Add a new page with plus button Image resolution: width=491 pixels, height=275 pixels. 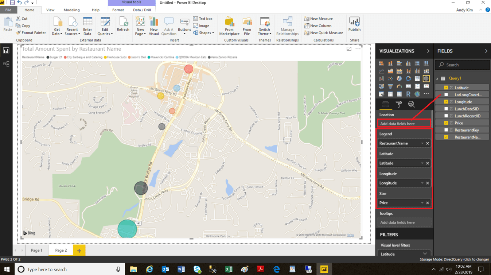(x=79, y=250)
